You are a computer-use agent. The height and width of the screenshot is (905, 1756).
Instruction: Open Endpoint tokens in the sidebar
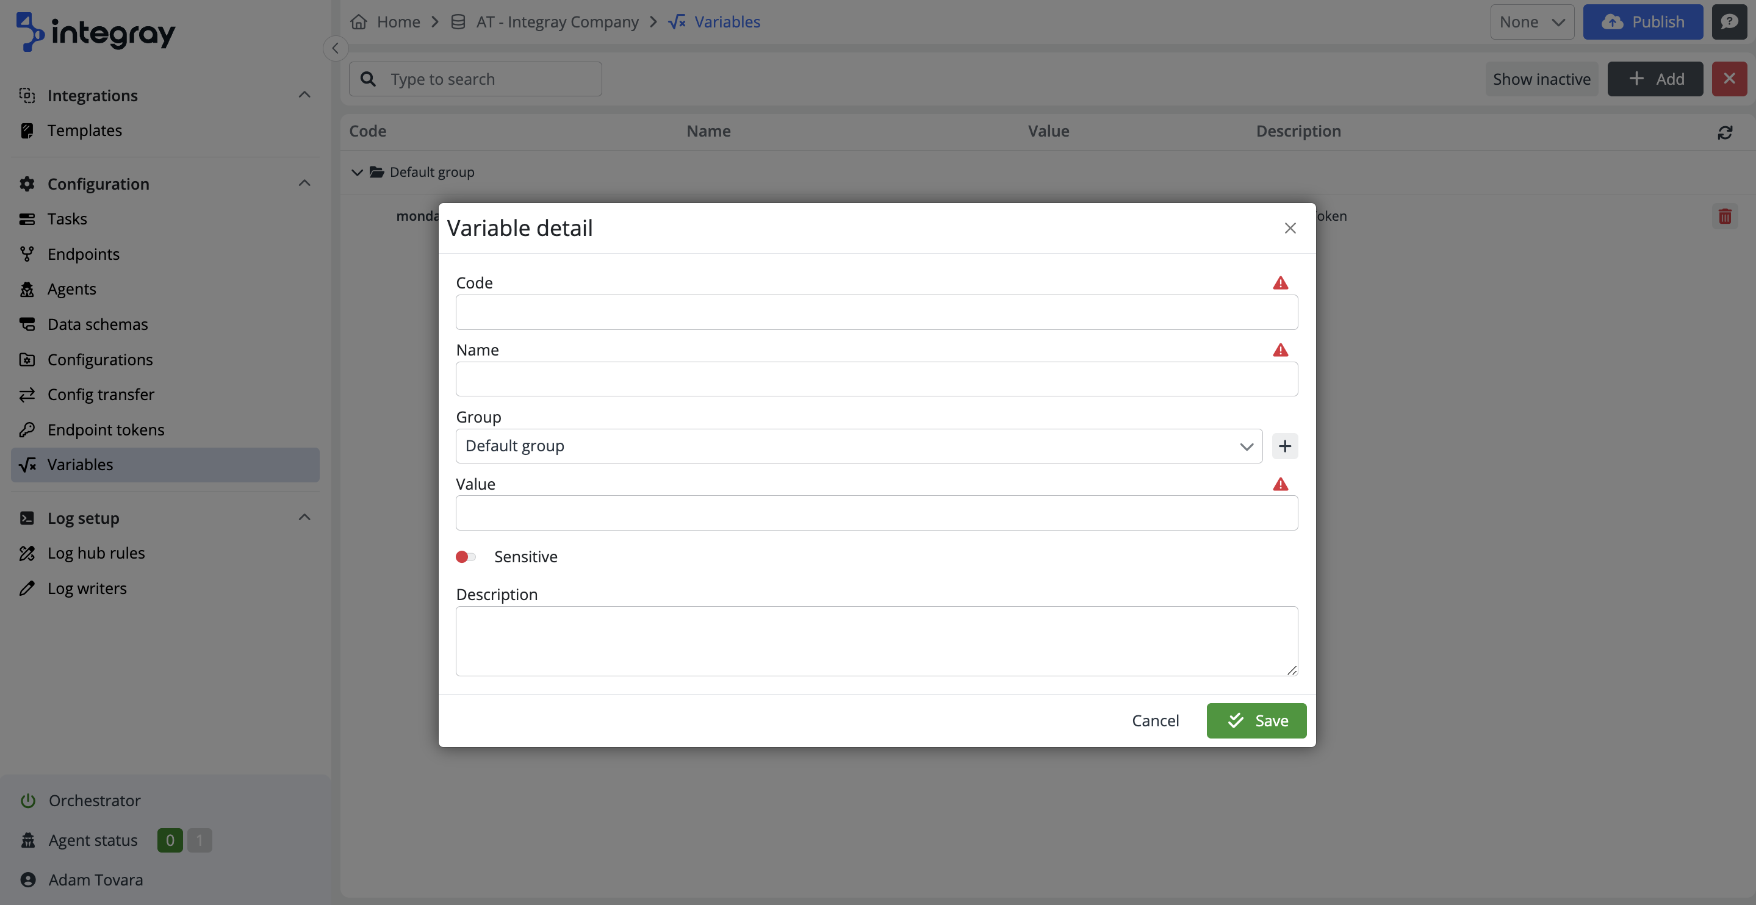[x=106, y=430]
